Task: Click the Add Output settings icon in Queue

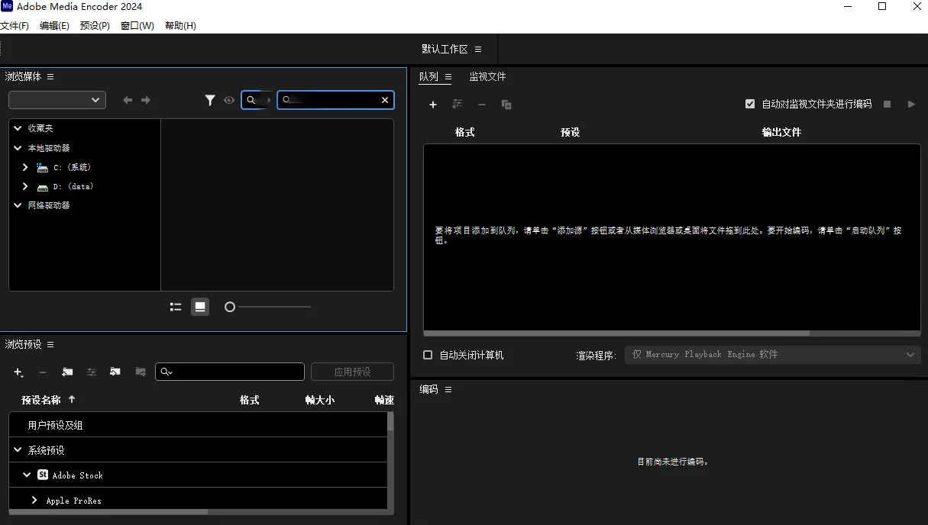Action: coord(458,105)
